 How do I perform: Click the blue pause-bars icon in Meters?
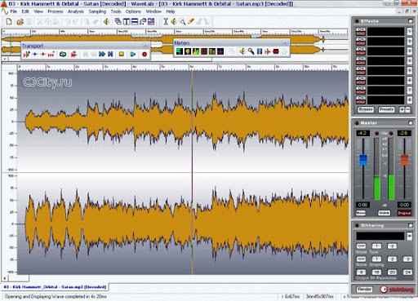260,51
